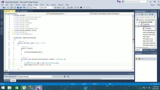The image size is (160, 90).
Task: Collapse the namespace importexceltosql code region
Action: coord(13,38)
